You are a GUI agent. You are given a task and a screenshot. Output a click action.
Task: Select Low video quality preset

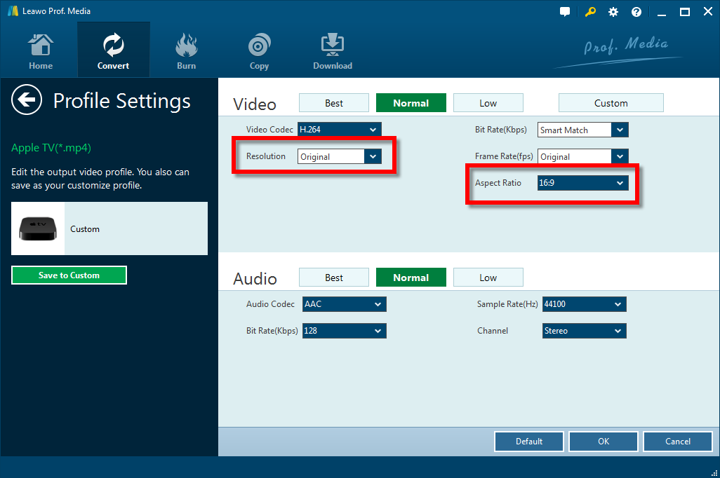(x=488, y=103)
